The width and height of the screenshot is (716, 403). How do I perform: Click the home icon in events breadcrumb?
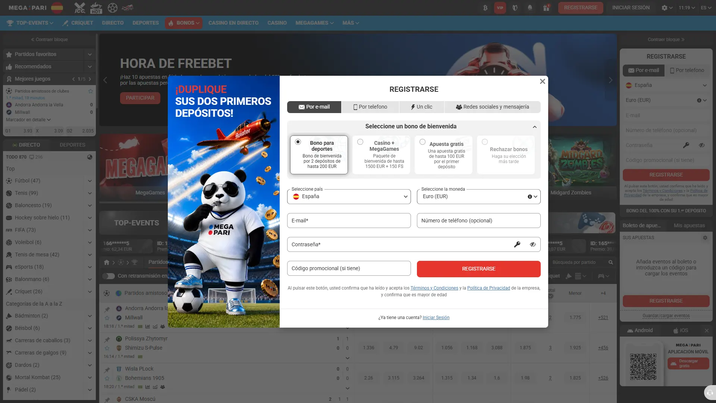[107, 262]
